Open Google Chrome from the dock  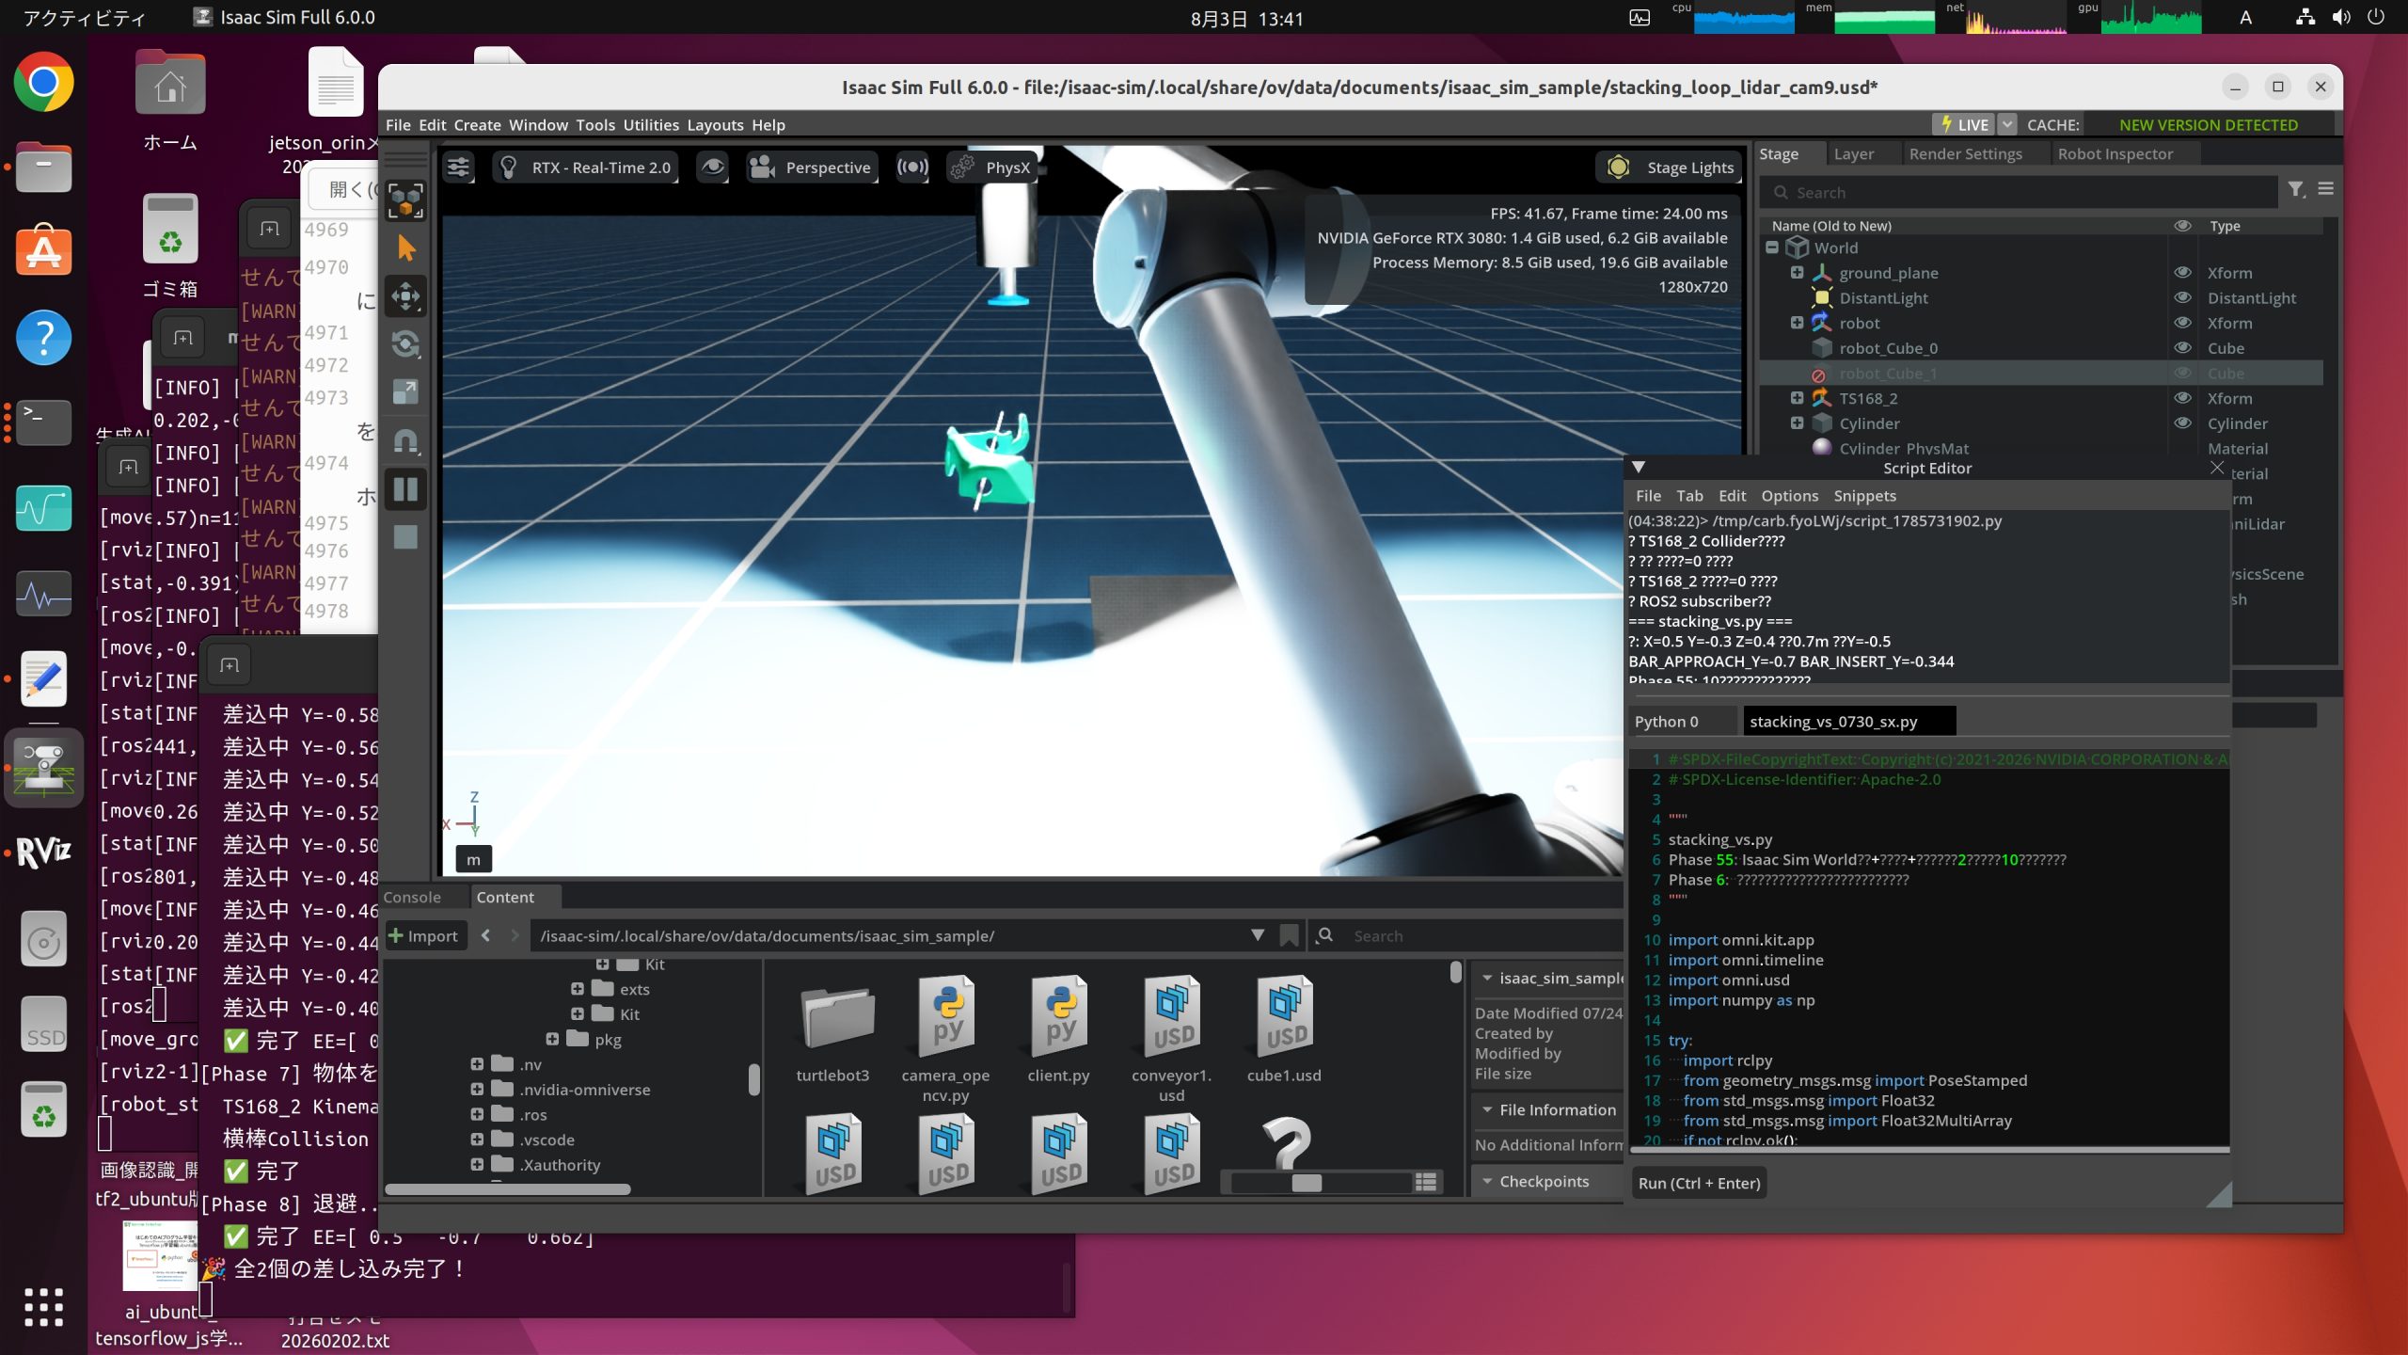43,83
